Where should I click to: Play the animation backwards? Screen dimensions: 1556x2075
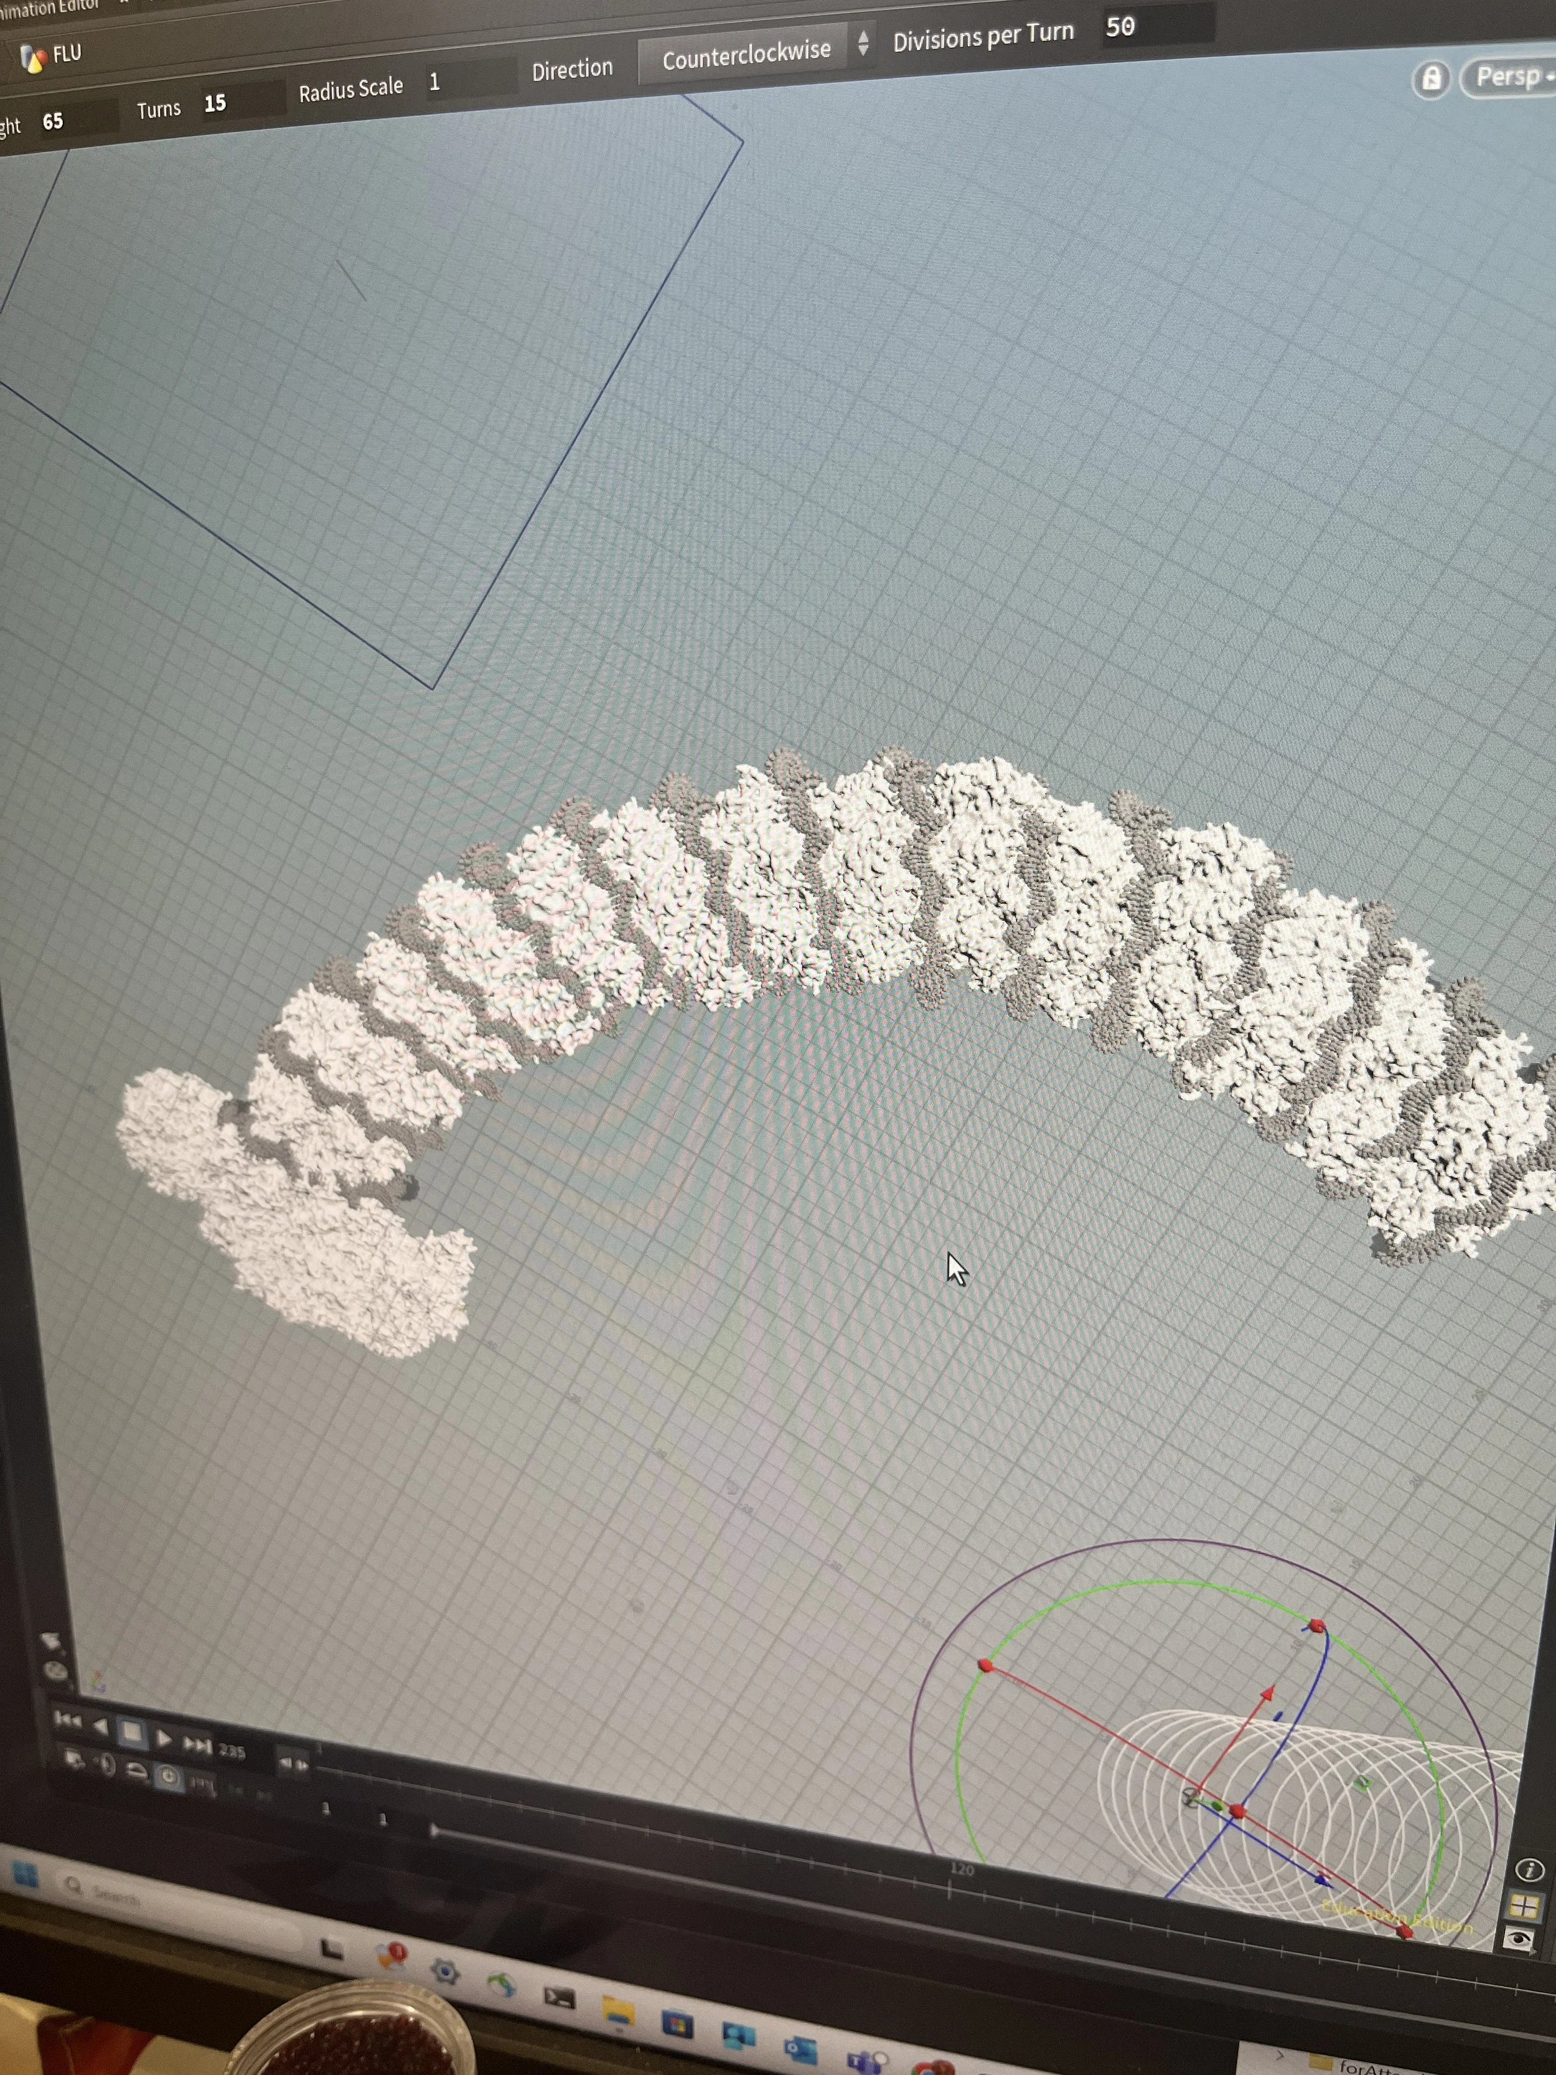pos(100,1726)
